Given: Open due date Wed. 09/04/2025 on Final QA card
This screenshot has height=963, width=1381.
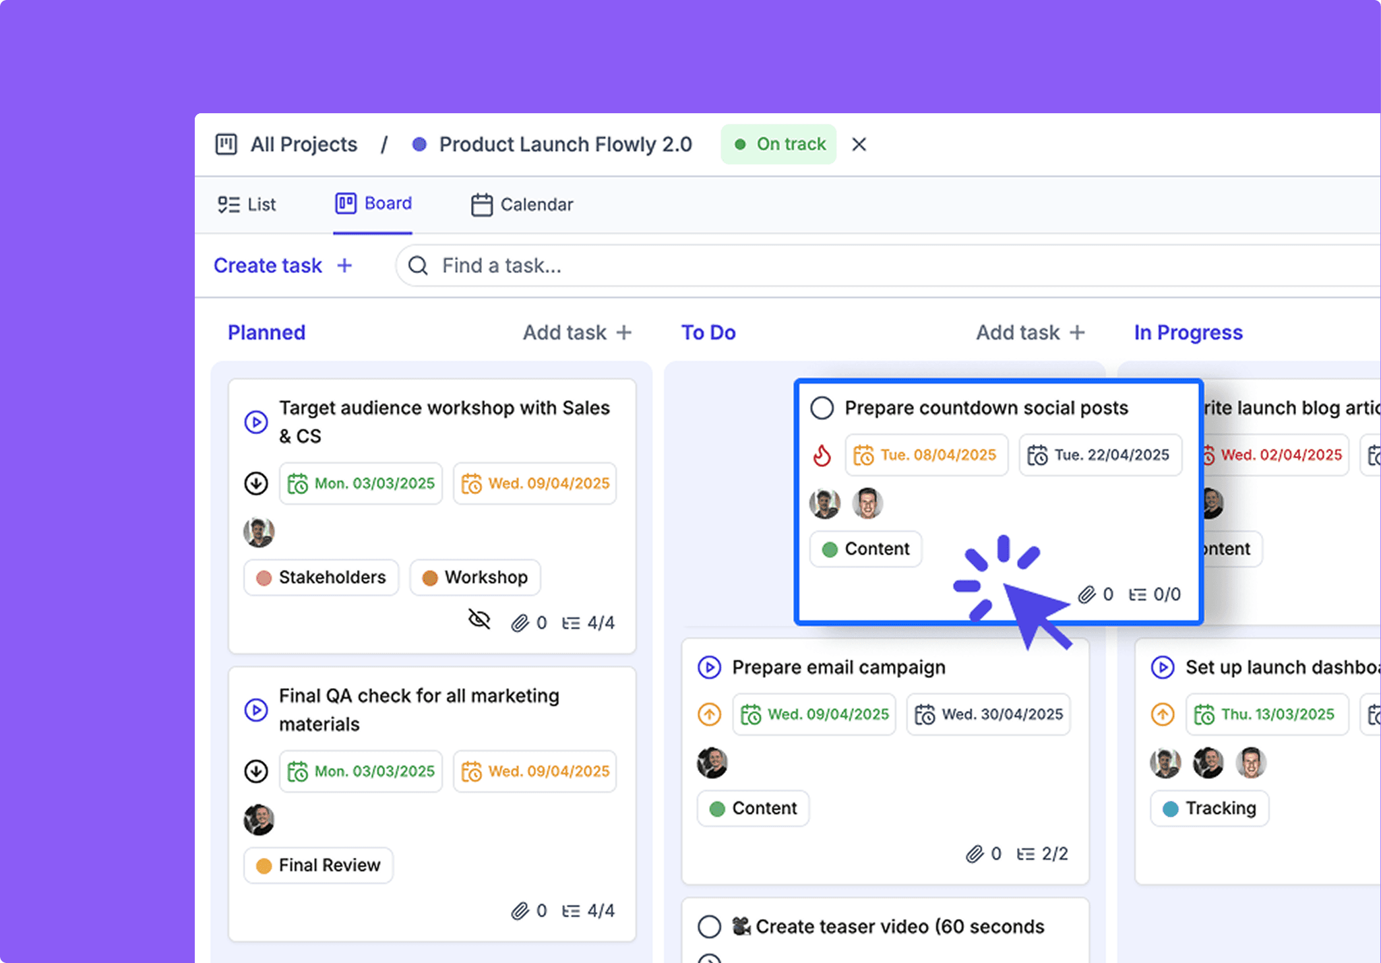Looking at the screenshot, I should click(535, 771).
